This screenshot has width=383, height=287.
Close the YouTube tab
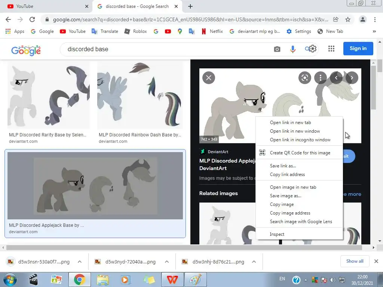(x=86, y=6)
